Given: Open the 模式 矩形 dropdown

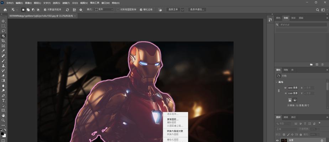Looking at the screenshot, I should click(104, 10).
